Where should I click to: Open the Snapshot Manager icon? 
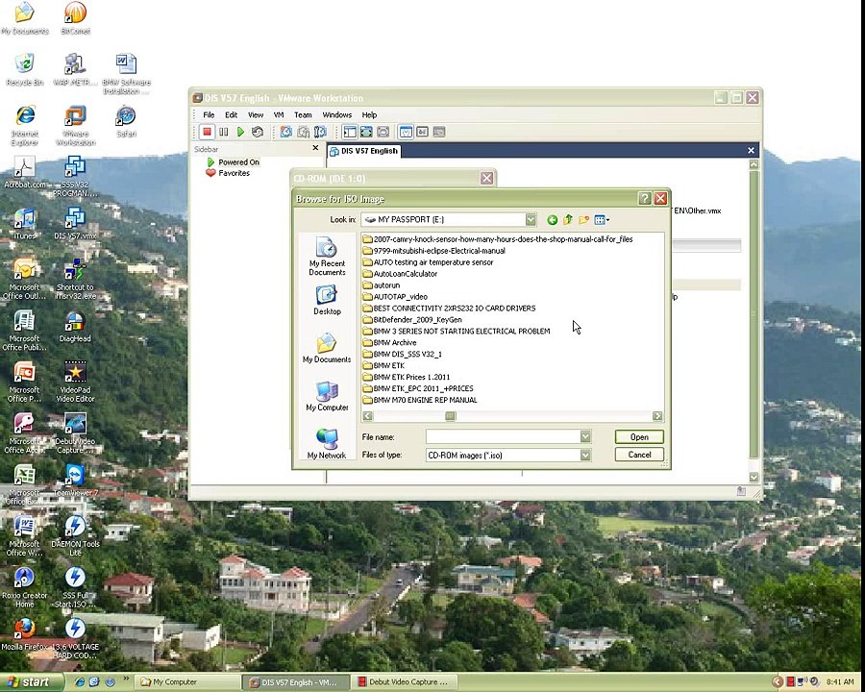[320, 132]
